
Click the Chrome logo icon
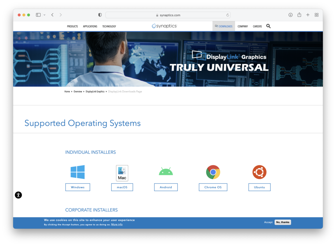[x=213, y=172]
